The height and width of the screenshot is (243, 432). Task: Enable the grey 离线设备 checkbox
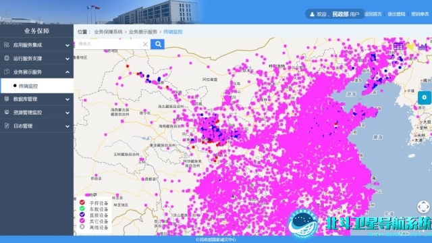pyautogui.click(x=82, y=227)
